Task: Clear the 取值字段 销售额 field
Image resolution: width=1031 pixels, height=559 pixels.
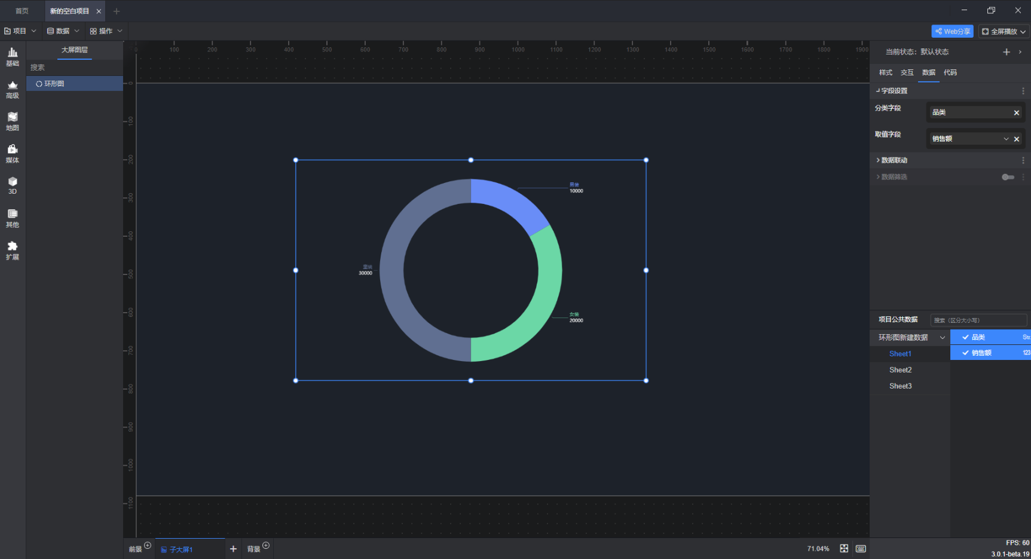Action: pos(1017,139)
